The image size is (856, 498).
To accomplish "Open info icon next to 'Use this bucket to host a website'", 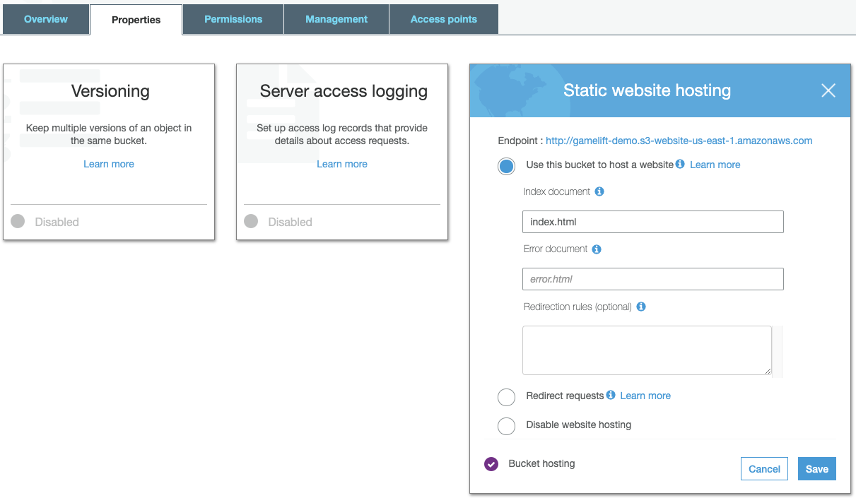I will tap(680, 164).
